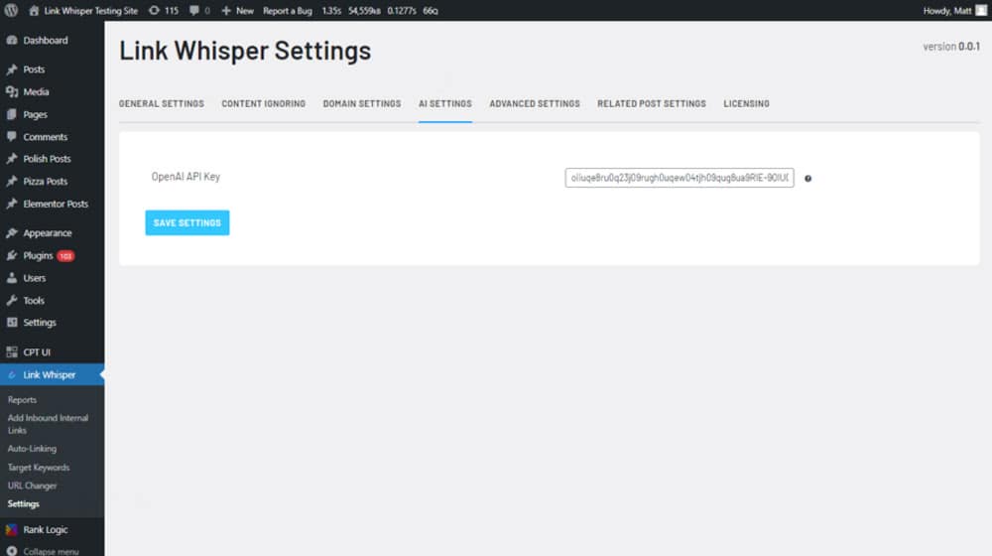992x556 pixels.
Task: Click the plus New icon in admin bar
Action: [226, 11]
